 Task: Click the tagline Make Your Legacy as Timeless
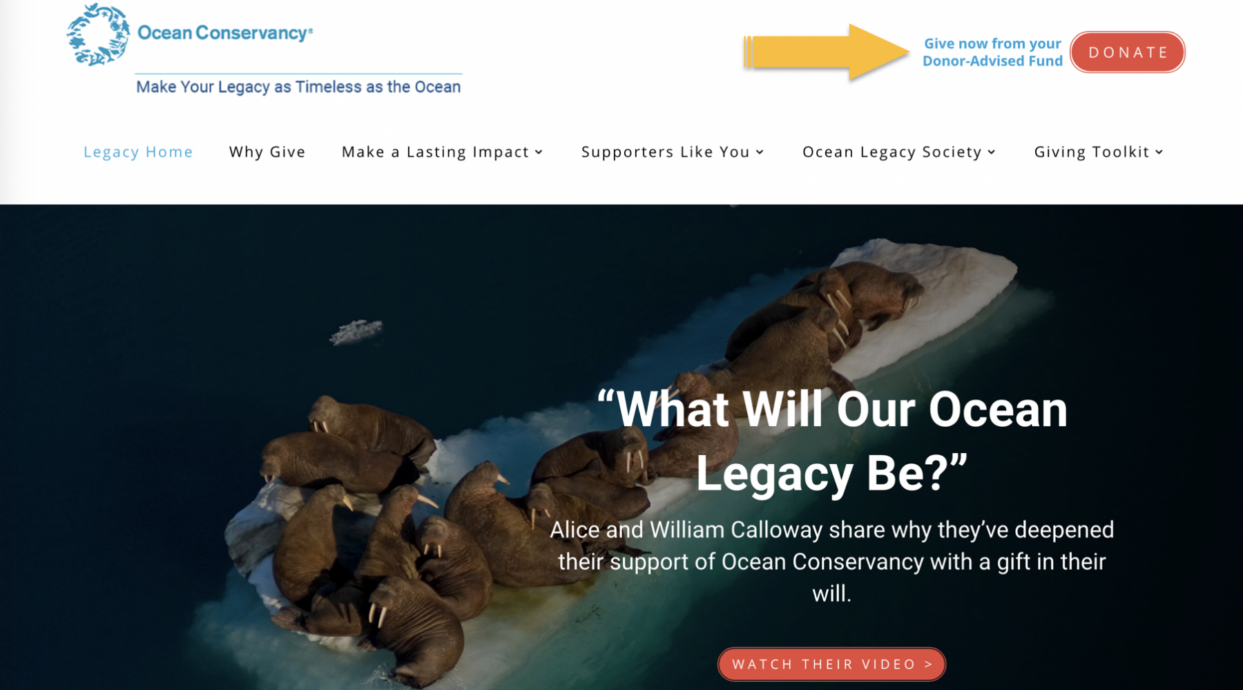298,87
